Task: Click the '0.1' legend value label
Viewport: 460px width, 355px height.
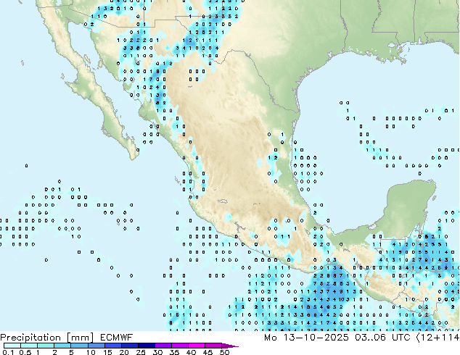Action: (x=8, y=352)
